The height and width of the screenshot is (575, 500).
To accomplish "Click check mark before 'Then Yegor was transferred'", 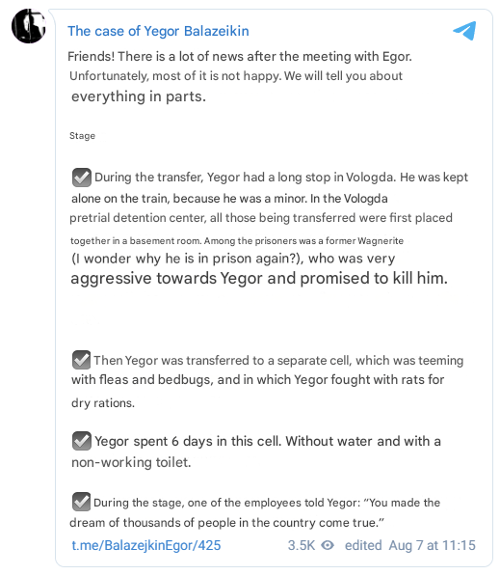I will pyautogui.click(x=81, y=360).
